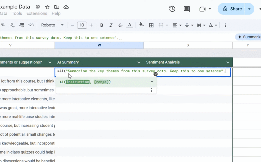Click the shield data sensitivity icon
This screenshot has height=162, width=261.
(38, 7)
